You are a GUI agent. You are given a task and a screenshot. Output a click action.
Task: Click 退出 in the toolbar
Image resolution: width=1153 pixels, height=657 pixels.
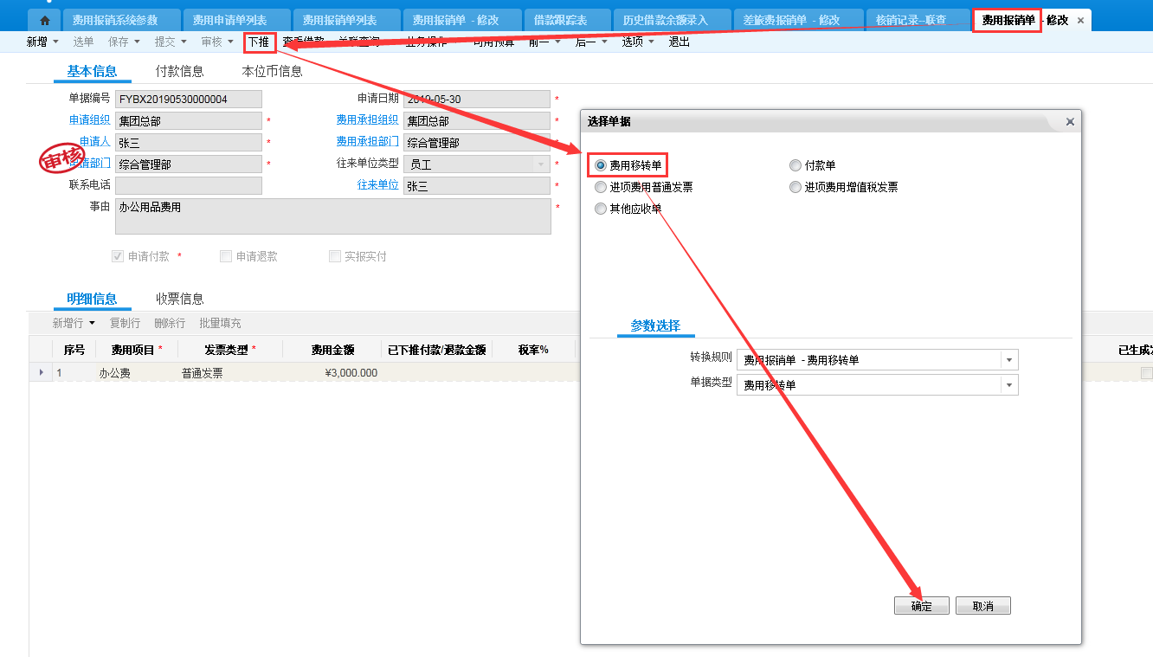coord(679,42)
